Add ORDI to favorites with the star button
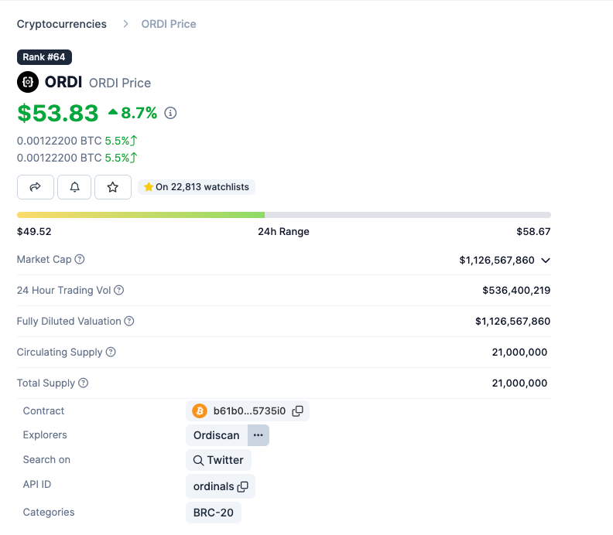This screenshot has height=535, width=613. pos(113,187)
